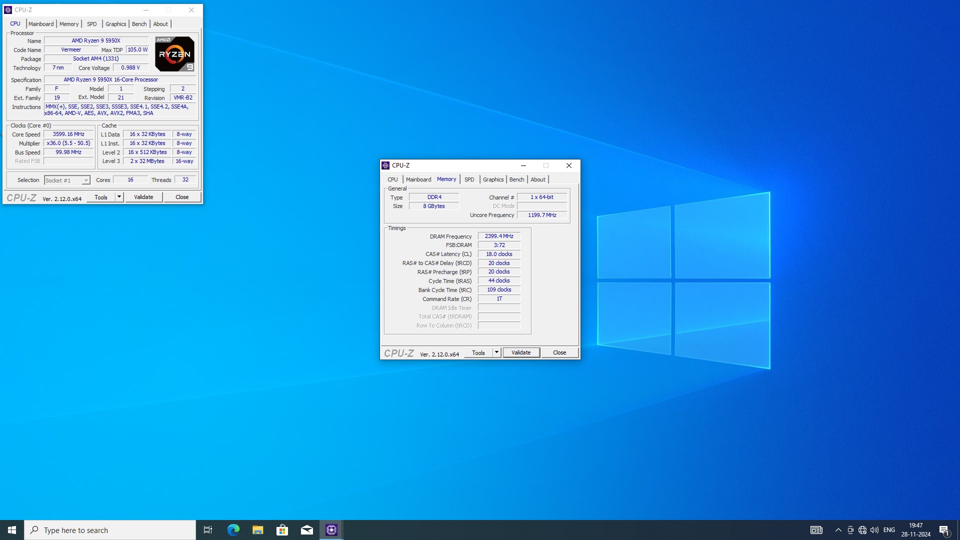Click CPU-Z app icon in CPU window title bar
This screenshot has width=960, height=540.
8,10
